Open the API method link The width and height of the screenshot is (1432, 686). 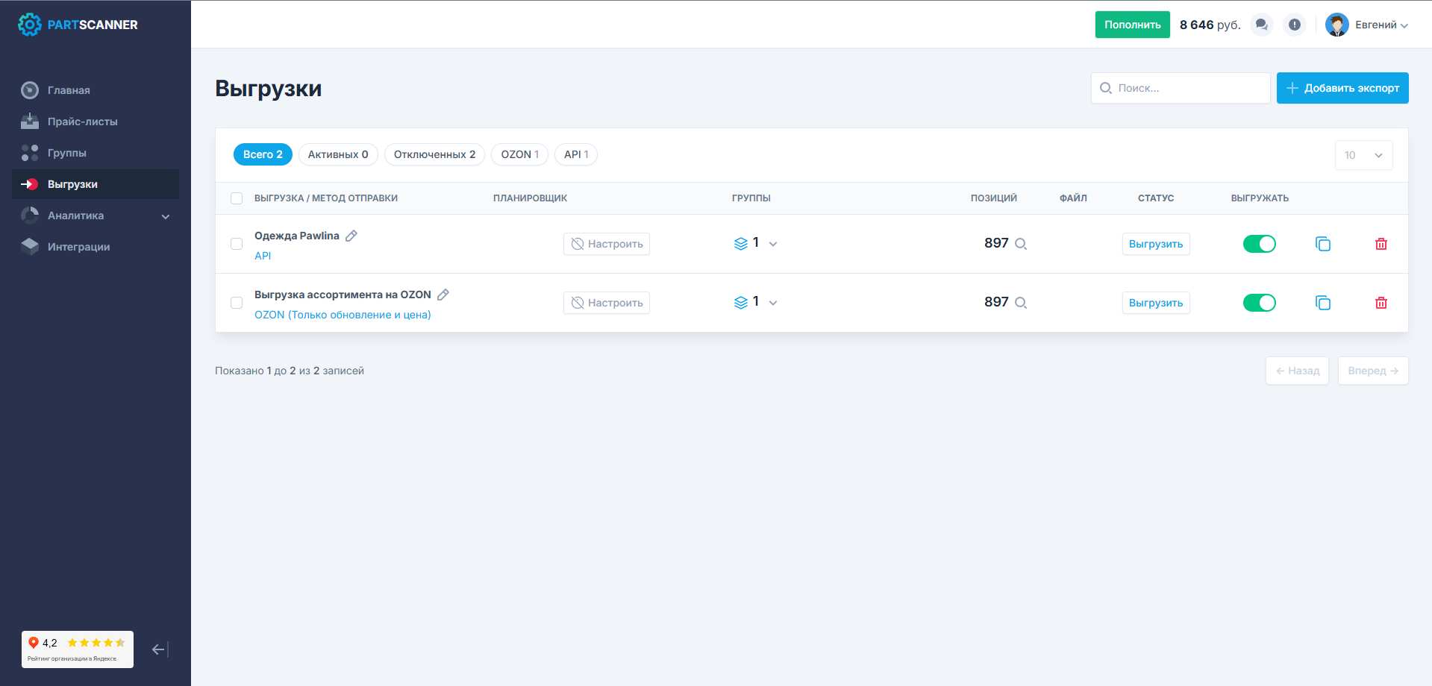pyautogui.click(x=263, y=256)
